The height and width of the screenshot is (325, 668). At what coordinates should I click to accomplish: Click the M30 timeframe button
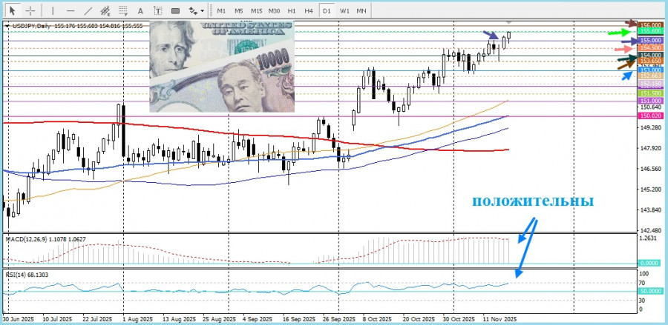pos(274,11)
